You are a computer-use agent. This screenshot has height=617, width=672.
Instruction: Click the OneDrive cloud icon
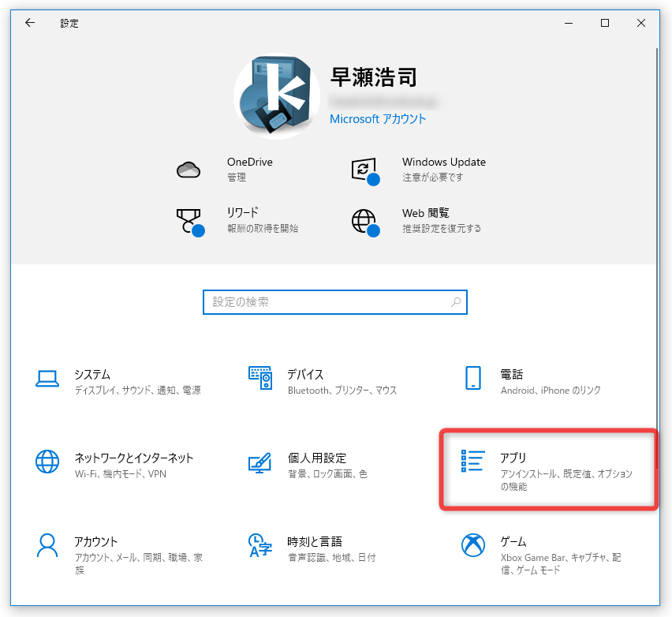[x=189, y=170]
